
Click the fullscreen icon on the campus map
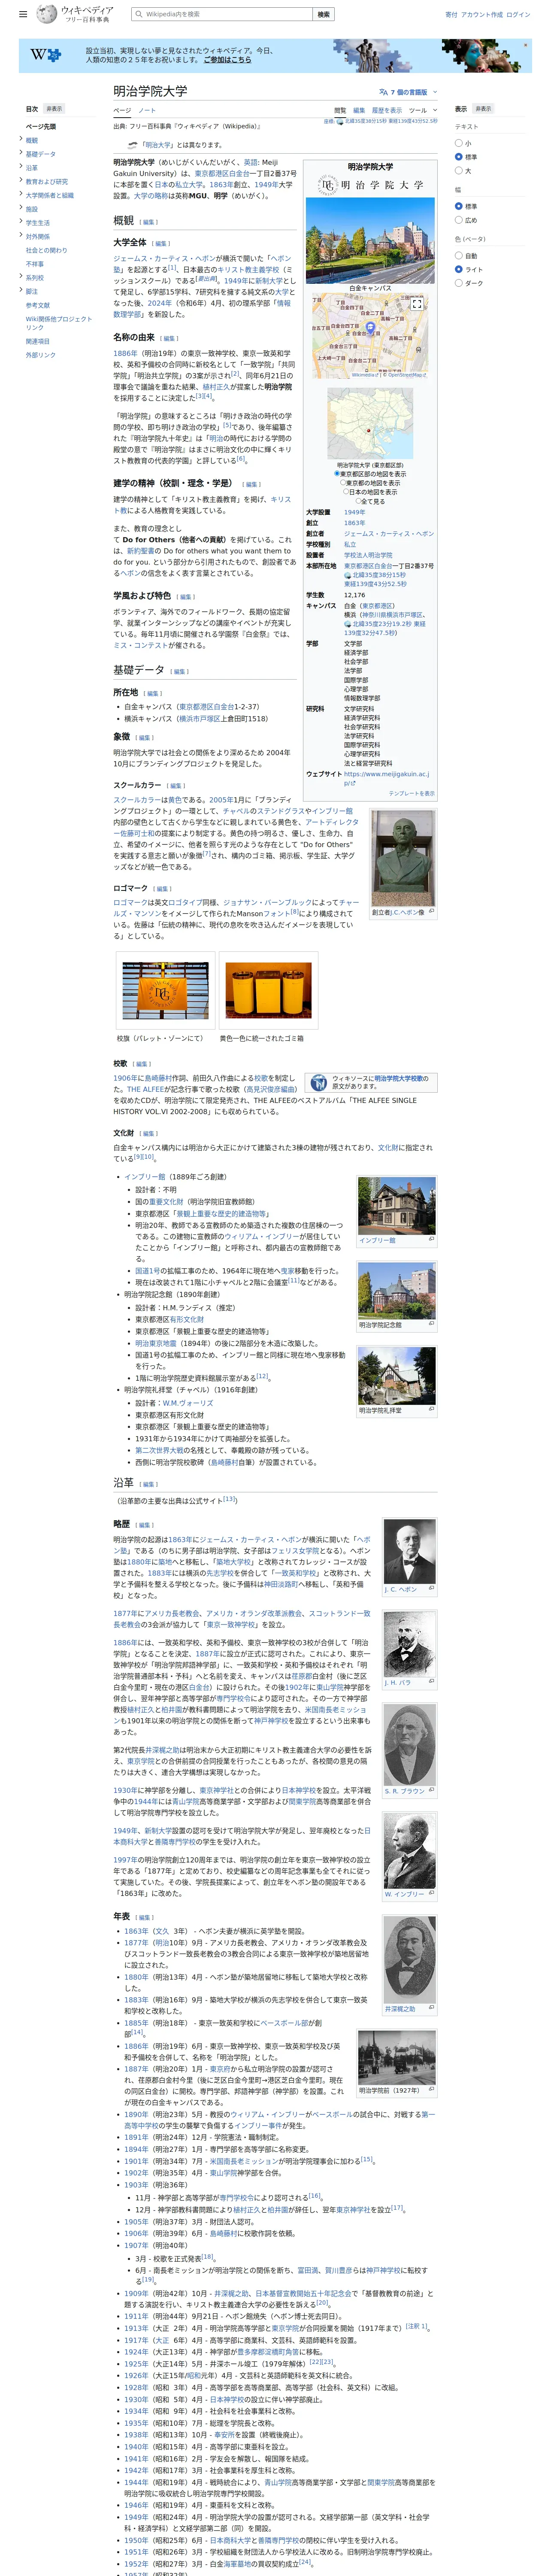[x=417, y=304]
